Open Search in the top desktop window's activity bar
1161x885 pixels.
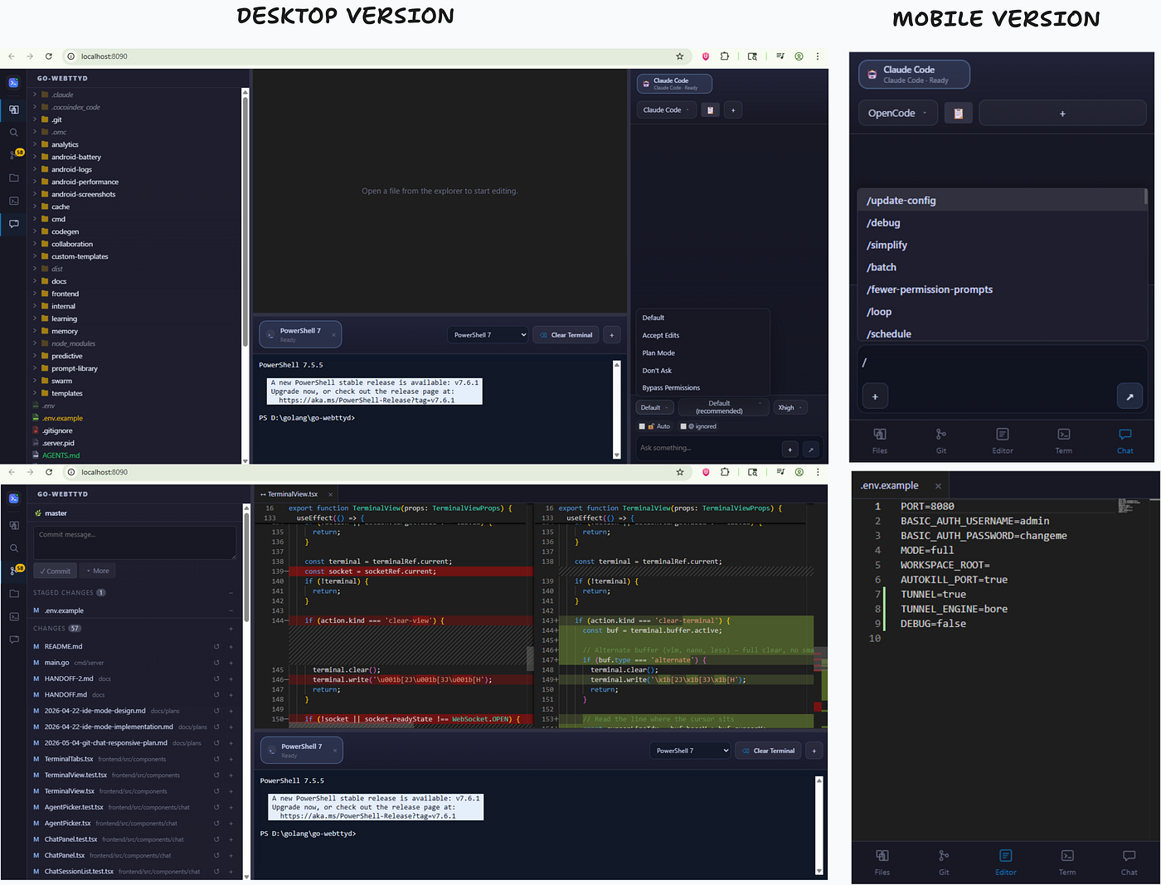(x=13, y=132)
